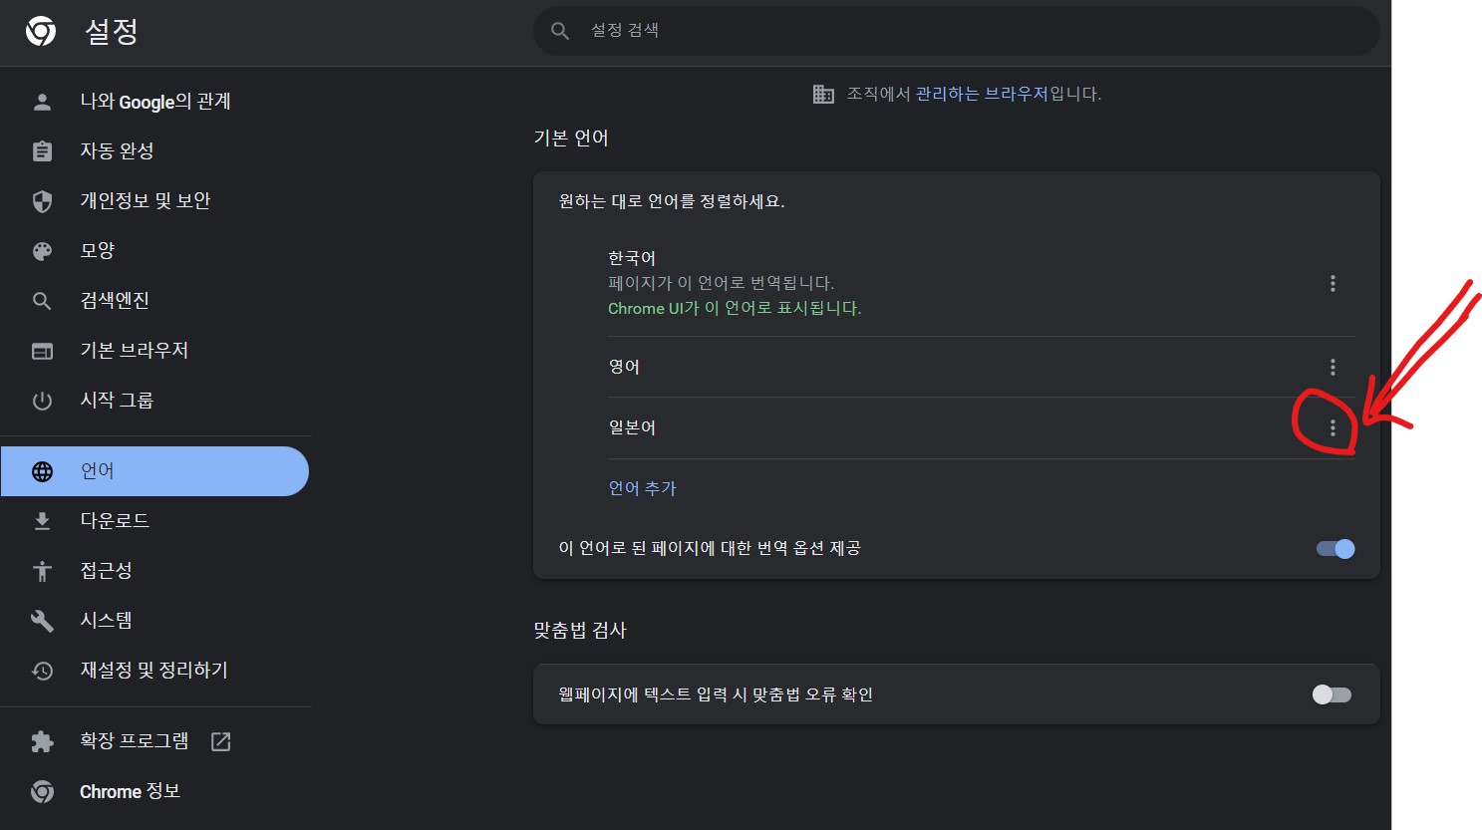The height and width of the screenshot is (830, 1482).
Task: Click the Chrome logo icon beside 설정
Action: point(41,32)
